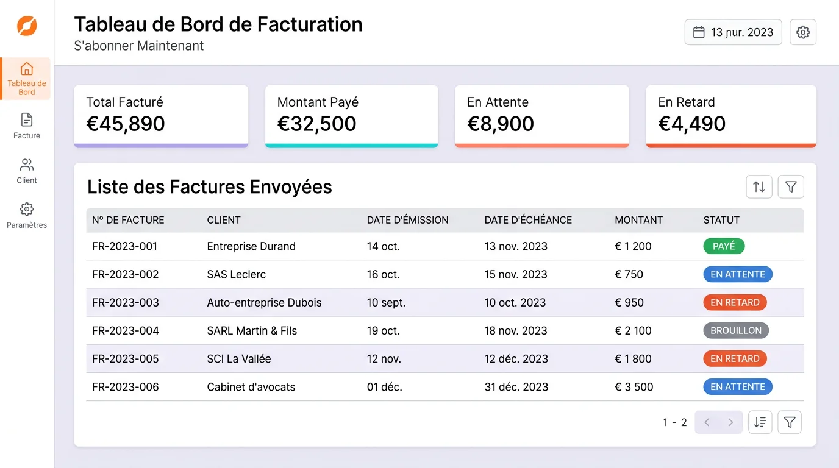Open the filter dropdown at the table bottom
839x468 pixels.
789,422
